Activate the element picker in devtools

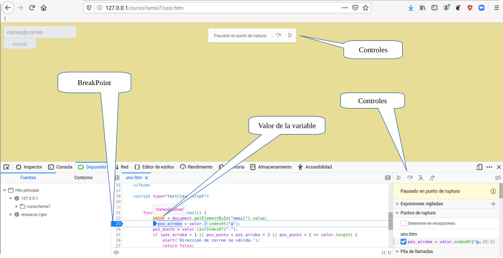pyautogui.click(x=6, y=167)
